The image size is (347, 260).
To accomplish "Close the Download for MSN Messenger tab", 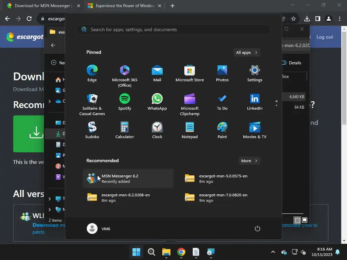I will [79, 6].
